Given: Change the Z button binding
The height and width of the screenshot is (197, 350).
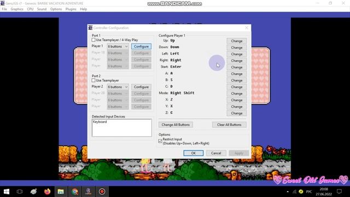Looking at the screenshot, I should (x=237, y=113).
